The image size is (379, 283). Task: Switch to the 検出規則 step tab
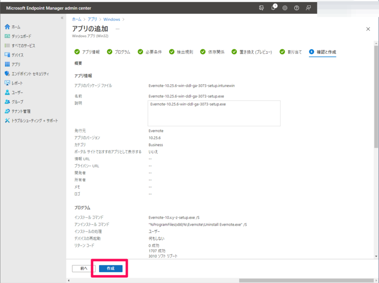point(181,52)
